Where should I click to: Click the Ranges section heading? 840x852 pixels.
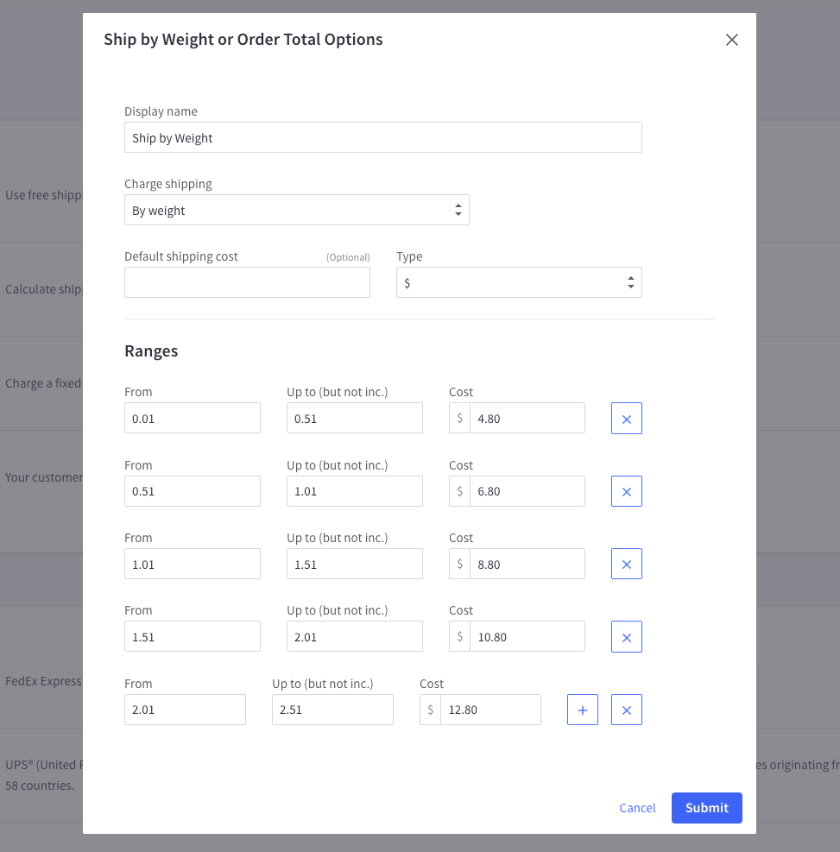(x=151, y=351)
